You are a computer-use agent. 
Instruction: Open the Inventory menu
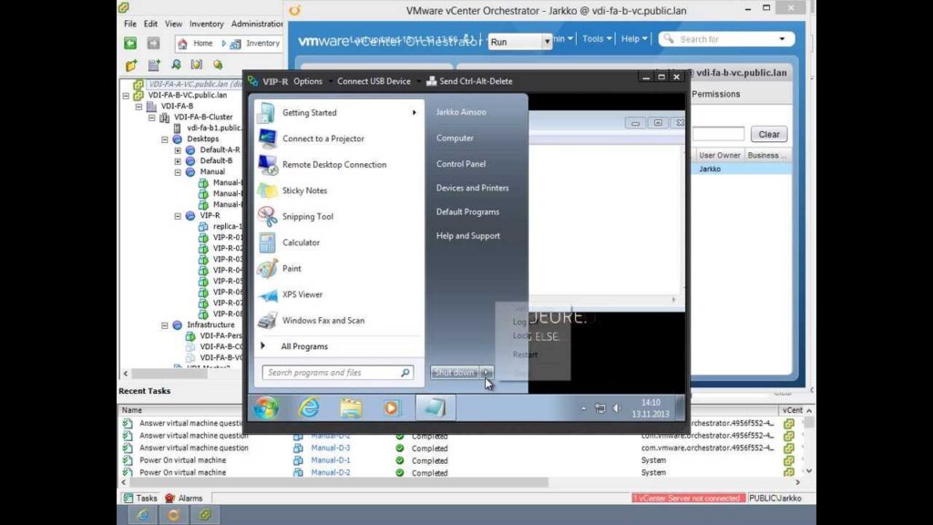click(206, 24)
